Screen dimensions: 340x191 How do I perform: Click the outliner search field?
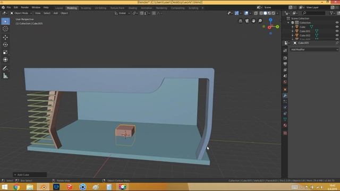coord(313,13)
